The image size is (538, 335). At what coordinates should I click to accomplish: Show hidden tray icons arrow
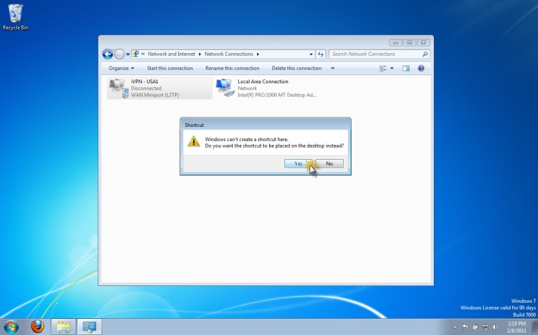click(x=455, y=327)
